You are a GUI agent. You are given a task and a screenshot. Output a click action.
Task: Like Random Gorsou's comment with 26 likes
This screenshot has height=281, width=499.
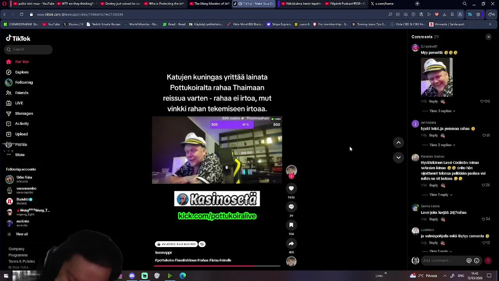point(483,185)
